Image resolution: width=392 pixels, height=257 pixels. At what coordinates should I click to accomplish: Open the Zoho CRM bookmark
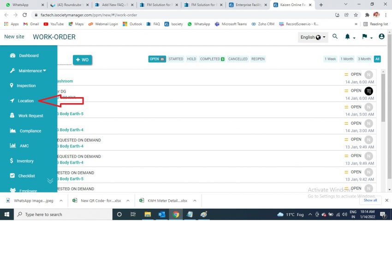(x=263, y=24)
